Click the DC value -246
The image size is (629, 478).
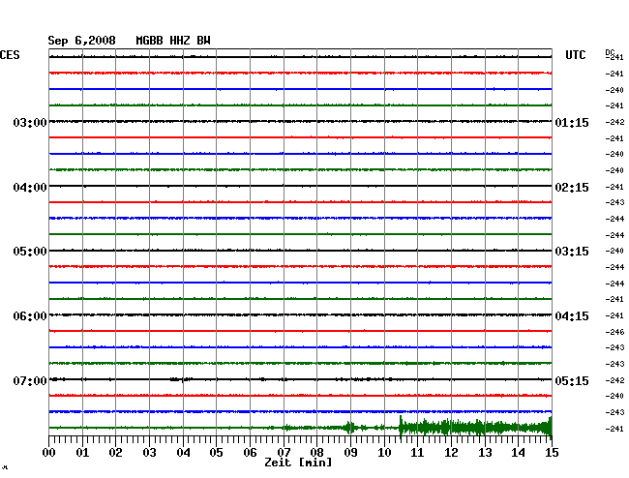tap(614, 332)
